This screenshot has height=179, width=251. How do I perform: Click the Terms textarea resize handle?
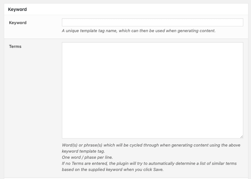click(241, 137)
